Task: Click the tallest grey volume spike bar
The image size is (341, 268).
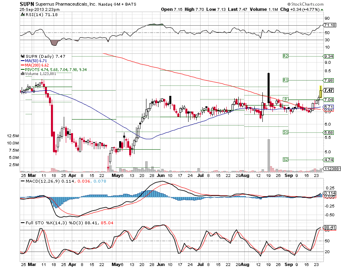Action: click(268, 156)
